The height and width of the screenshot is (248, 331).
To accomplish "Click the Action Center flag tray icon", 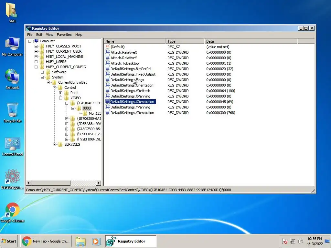I will pyautogui.click(x=285, y=241).
